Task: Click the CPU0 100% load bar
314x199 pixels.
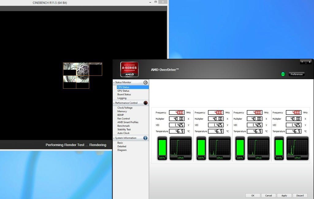Action: [x=162, y=148]
